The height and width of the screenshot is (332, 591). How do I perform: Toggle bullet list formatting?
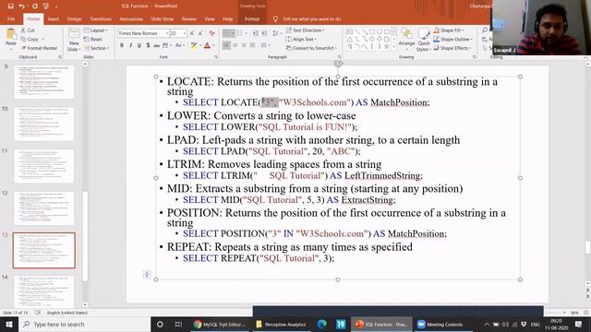pos(226,33)
